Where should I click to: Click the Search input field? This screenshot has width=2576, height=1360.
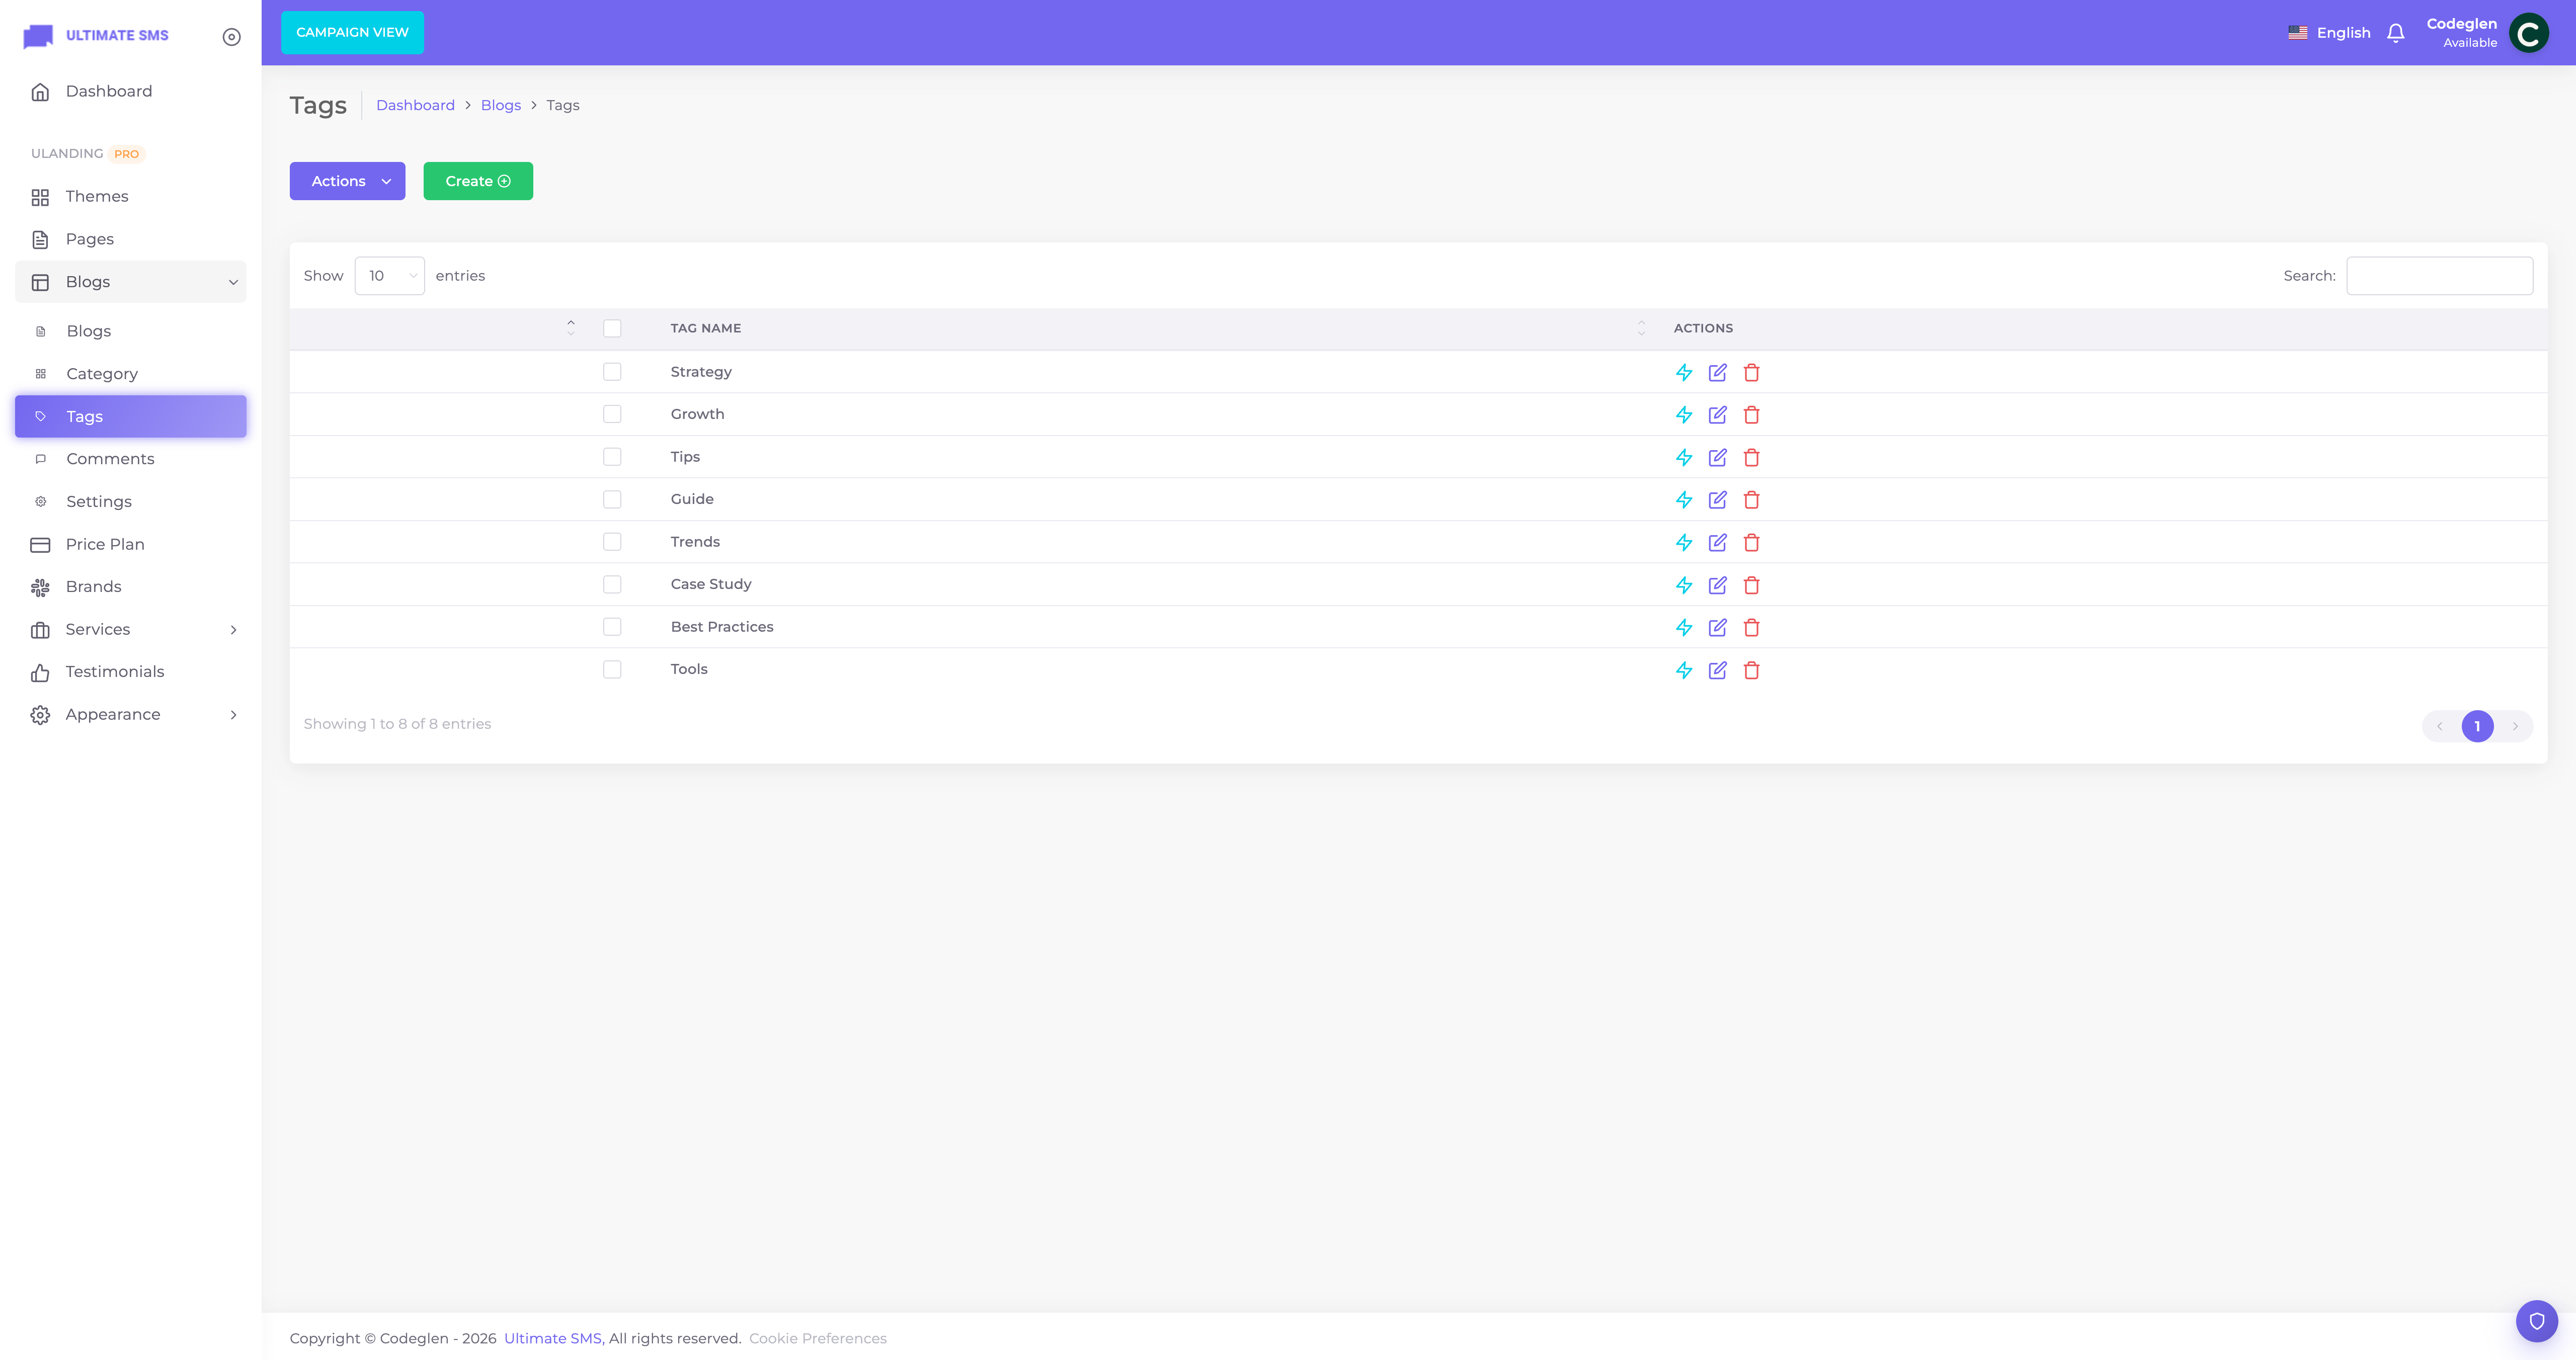(2439, 276)
